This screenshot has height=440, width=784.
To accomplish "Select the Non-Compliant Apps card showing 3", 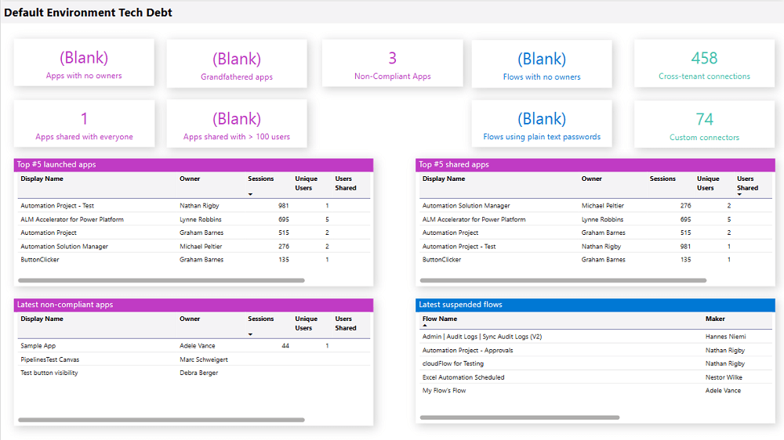I will (392, 64).
